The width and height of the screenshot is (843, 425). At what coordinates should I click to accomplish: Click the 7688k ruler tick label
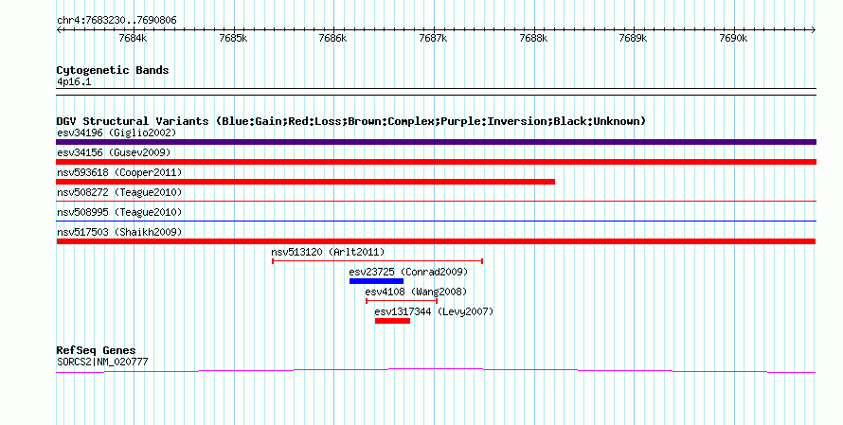point(533,38)
